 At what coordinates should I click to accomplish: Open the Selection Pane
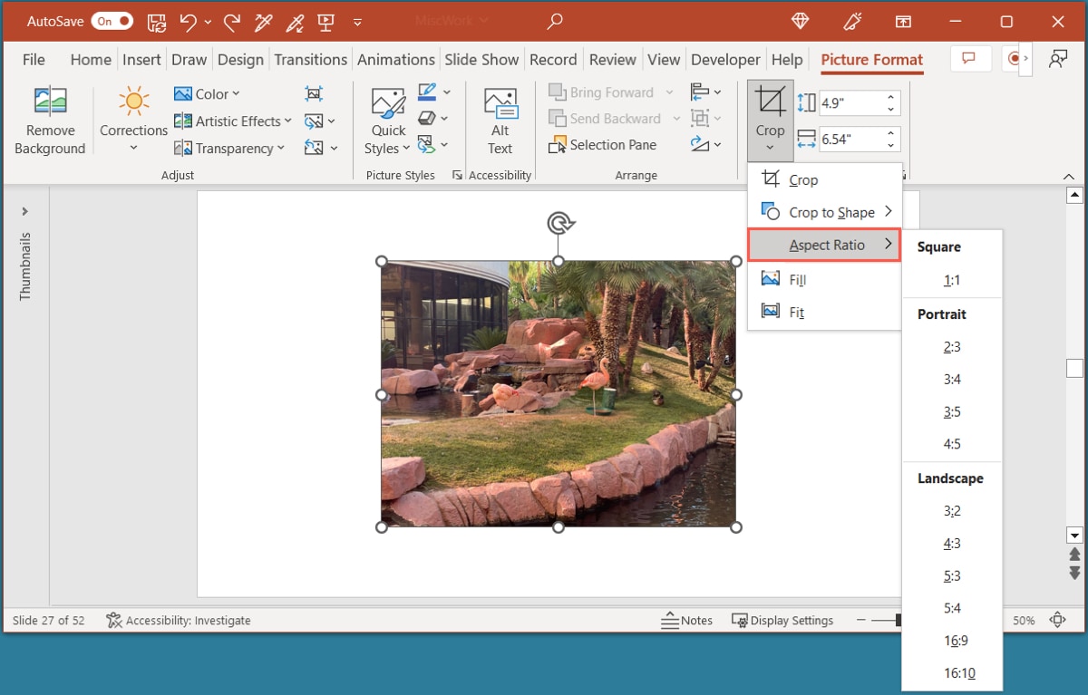click(603, 145)
